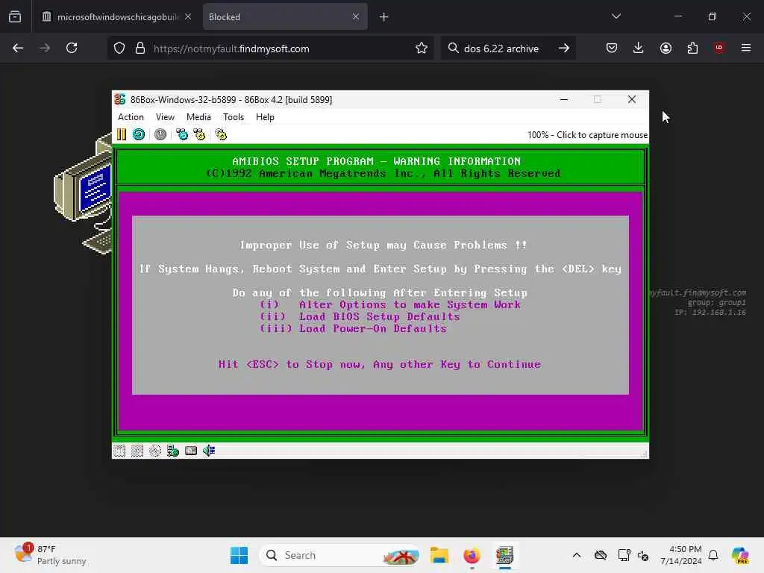
Task: Close the 86Box window
Action: 632,99
